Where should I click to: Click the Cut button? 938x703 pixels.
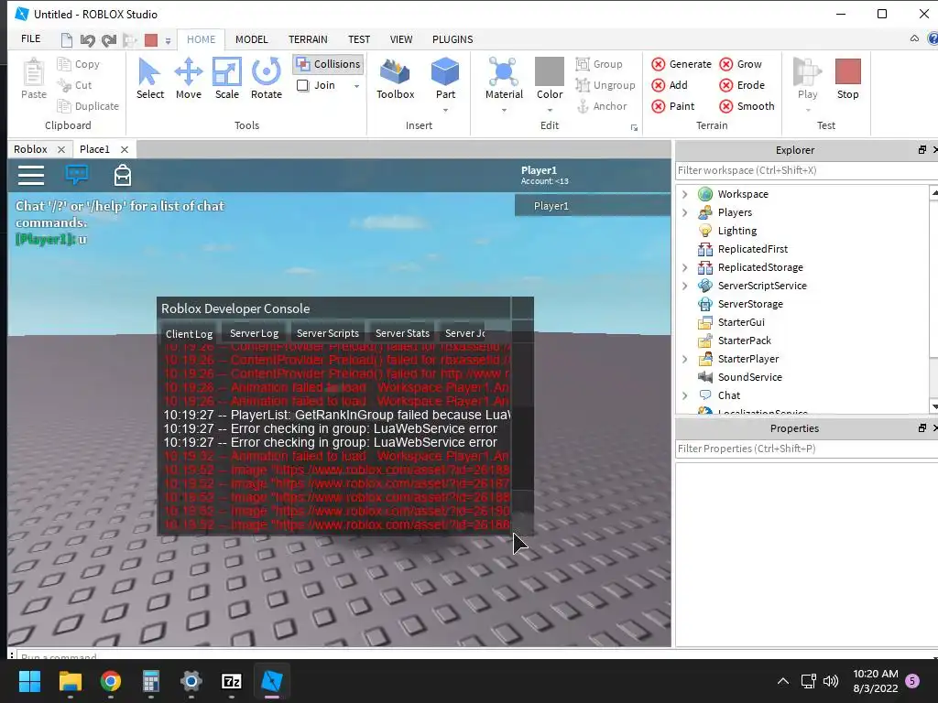74,85
